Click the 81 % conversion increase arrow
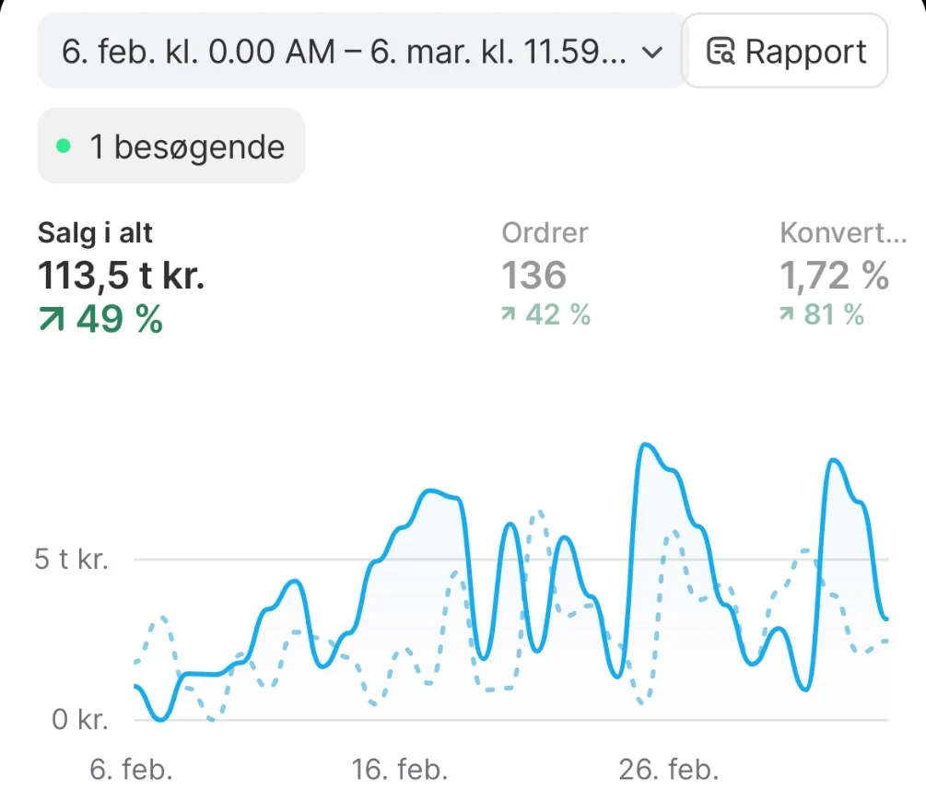 pyautogui.click(x=786, y=313)
